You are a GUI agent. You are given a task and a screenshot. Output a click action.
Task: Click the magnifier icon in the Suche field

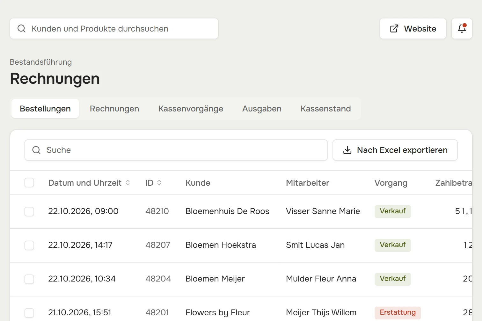(x=36, y=150)
